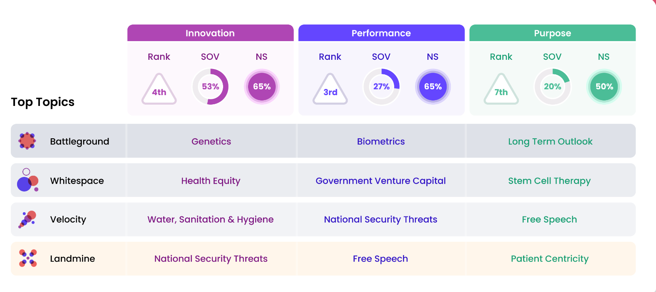Screen dimensions: 656x292
Task: Select the Purpose column header
Action: (x=552, y=33)
